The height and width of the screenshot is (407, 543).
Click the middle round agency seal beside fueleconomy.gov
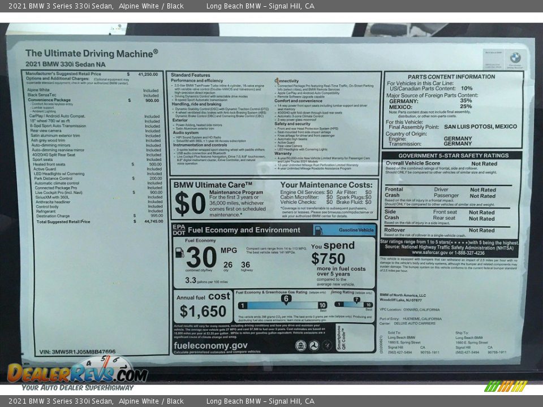(x=314, y=345)
